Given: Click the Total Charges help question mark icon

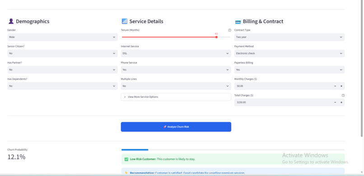Looking at the screenshot, I should (343, 95).
